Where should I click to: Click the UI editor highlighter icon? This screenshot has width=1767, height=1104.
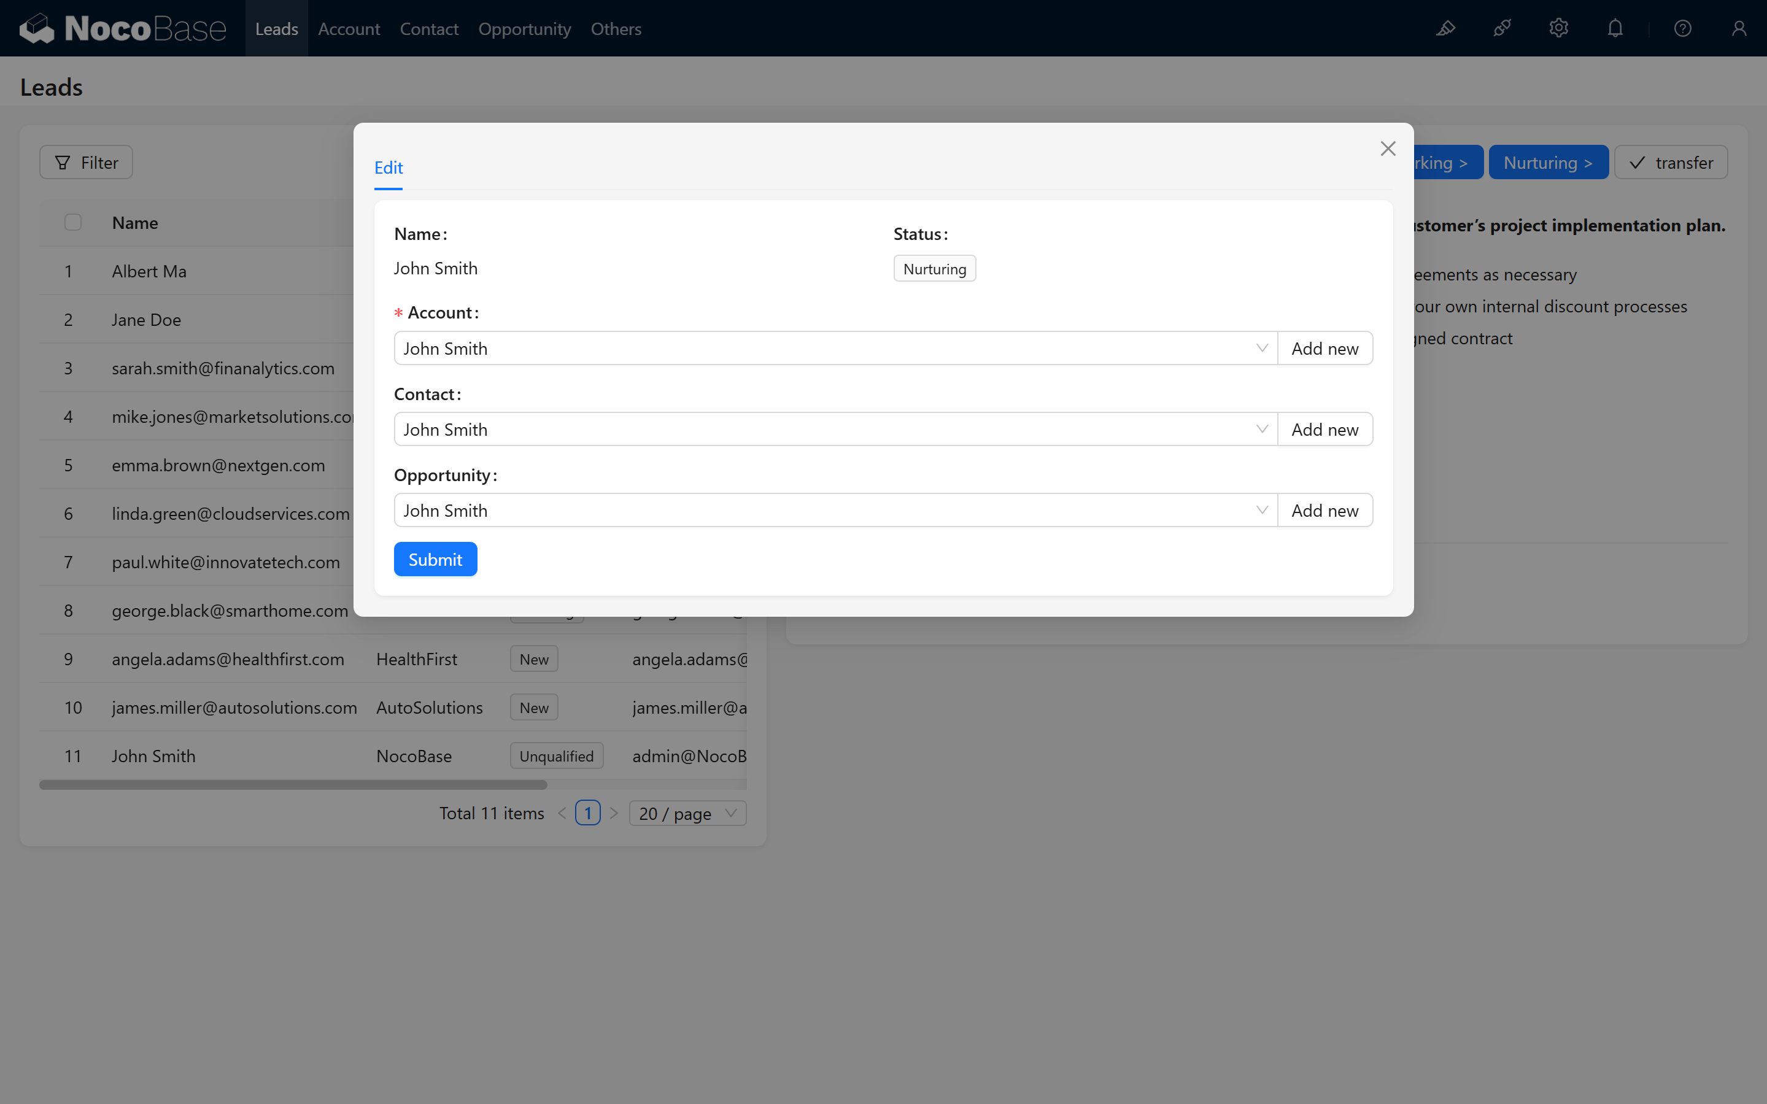coord(1446,28)
